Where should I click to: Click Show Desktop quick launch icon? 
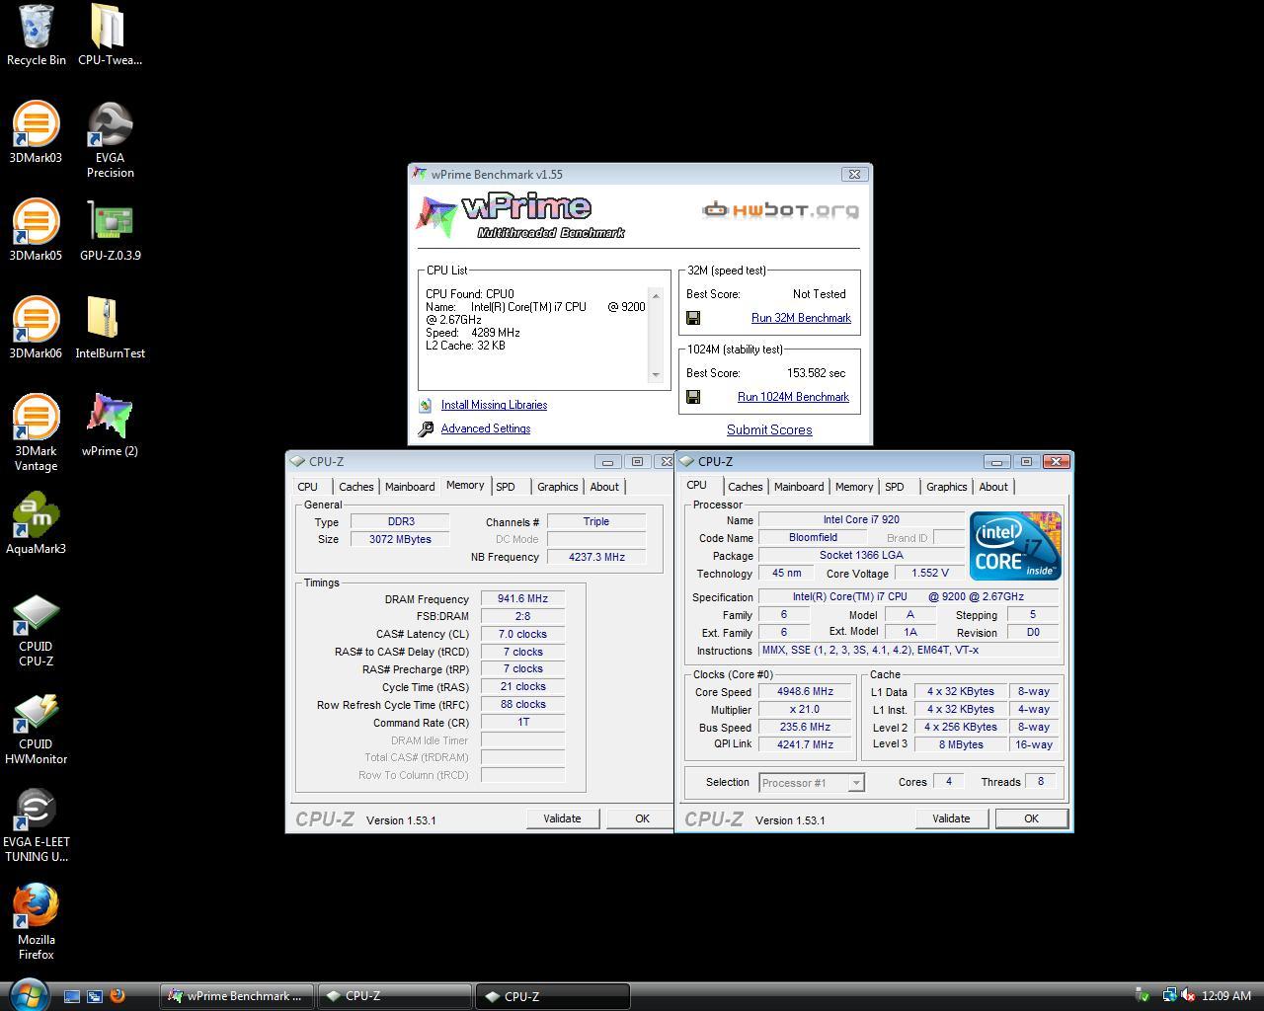[72, 996]
